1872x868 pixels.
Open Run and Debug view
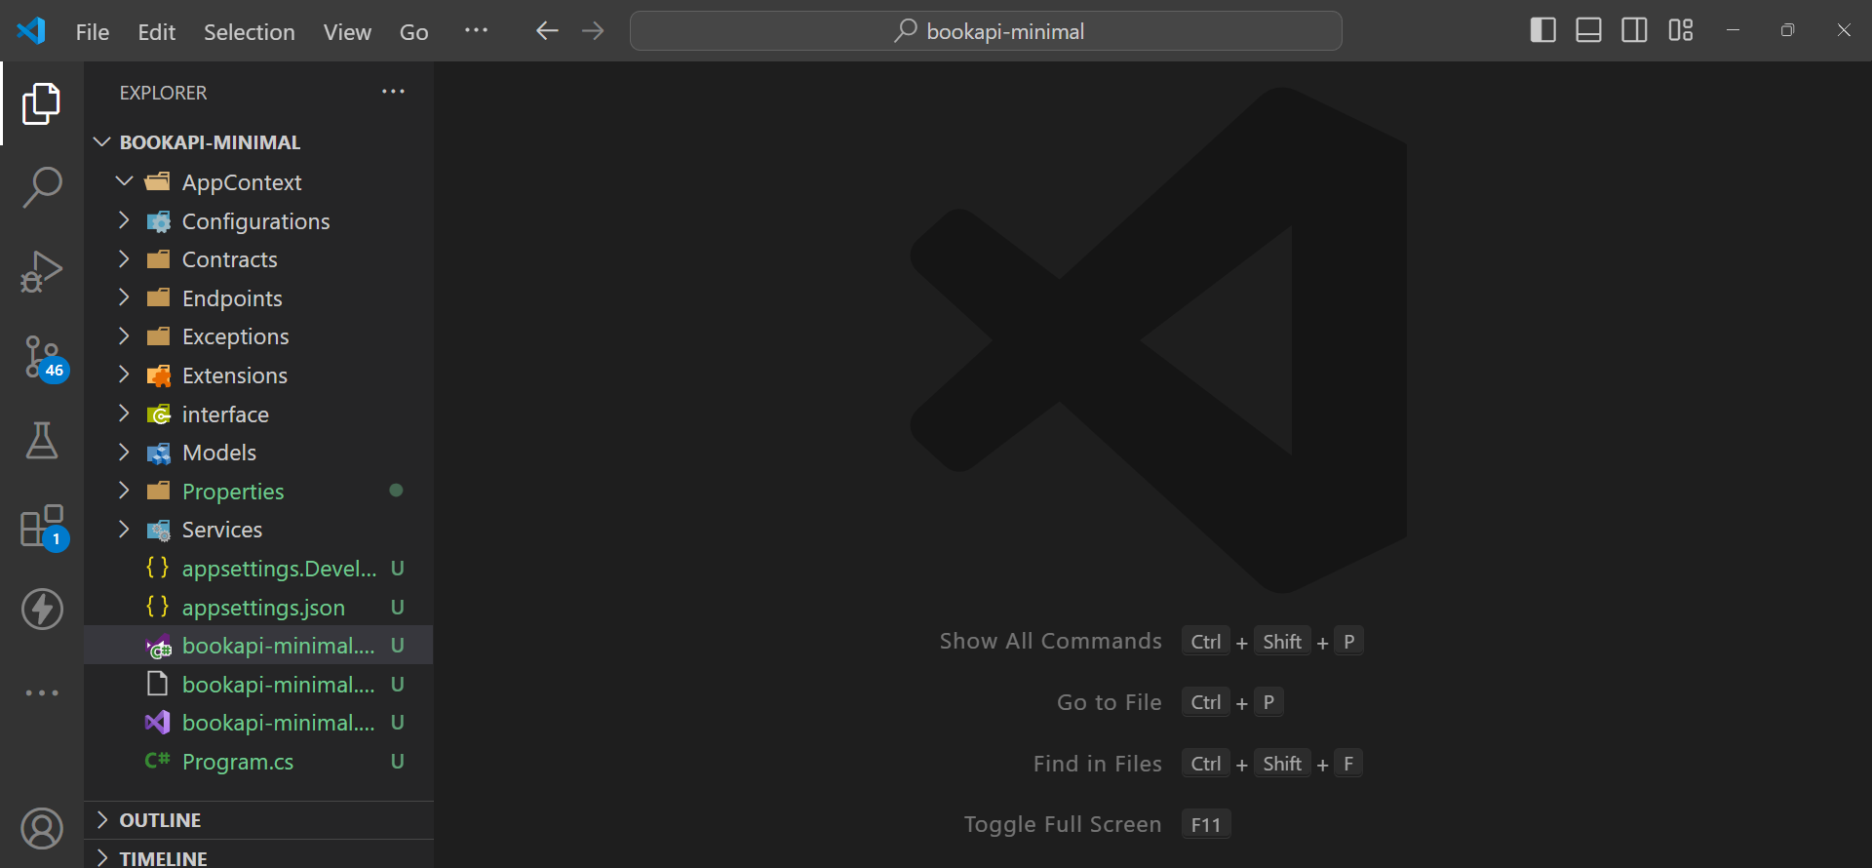(x=42, y=271)
